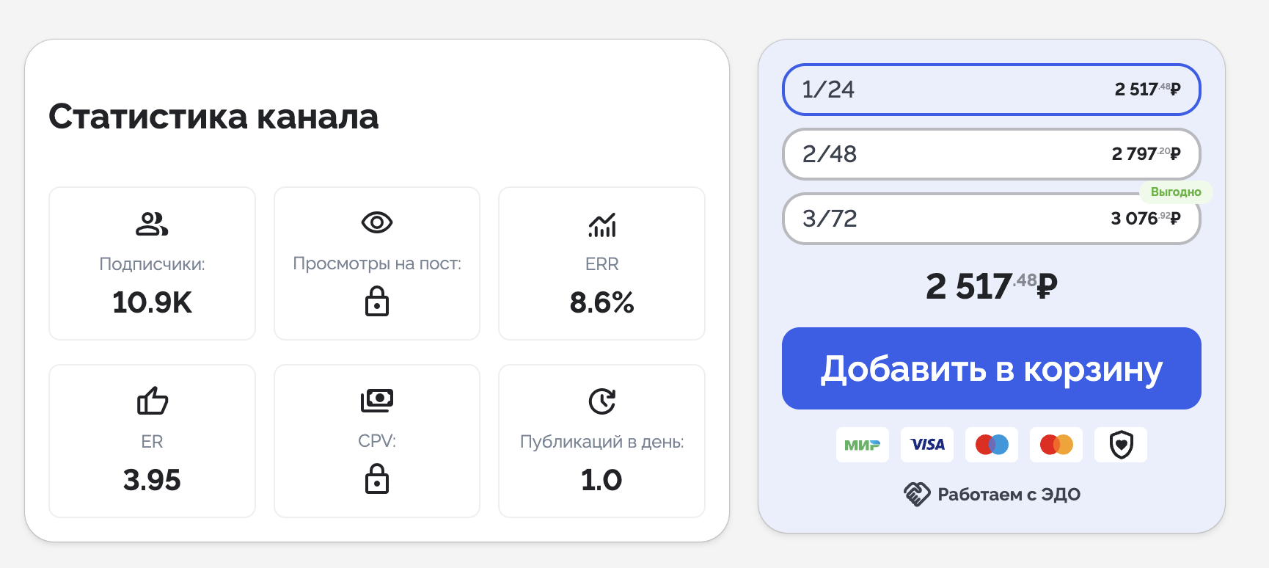Click the ER thumbs-up icon
The image size is (1269, 568).
(153, 401)
